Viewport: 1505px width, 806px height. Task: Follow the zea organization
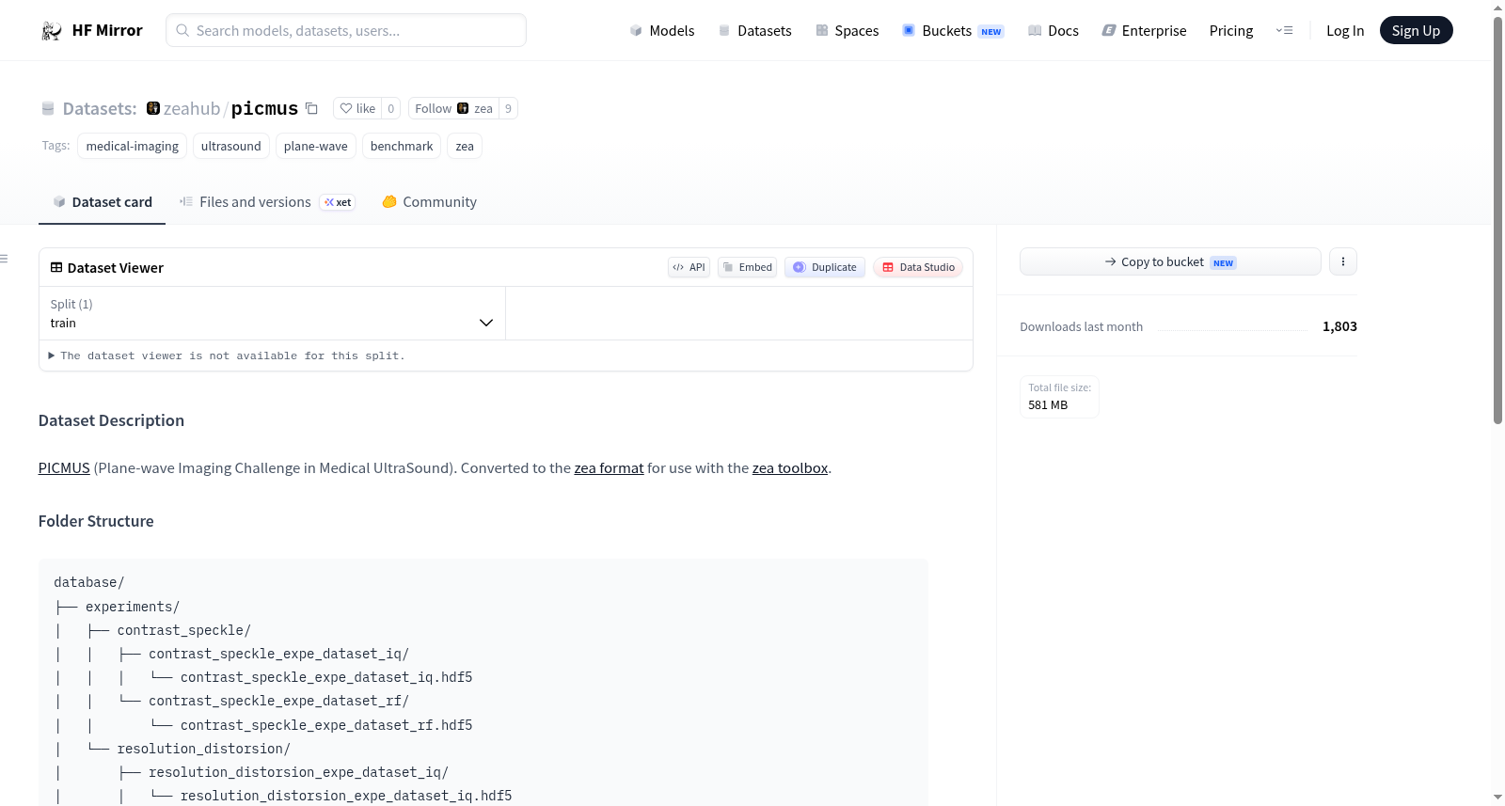(453, 108)
